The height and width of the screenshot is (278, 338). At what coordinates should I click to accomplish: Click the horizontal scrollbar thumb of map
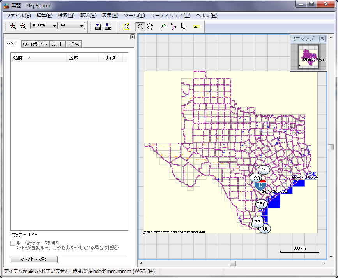coord(233,263)
